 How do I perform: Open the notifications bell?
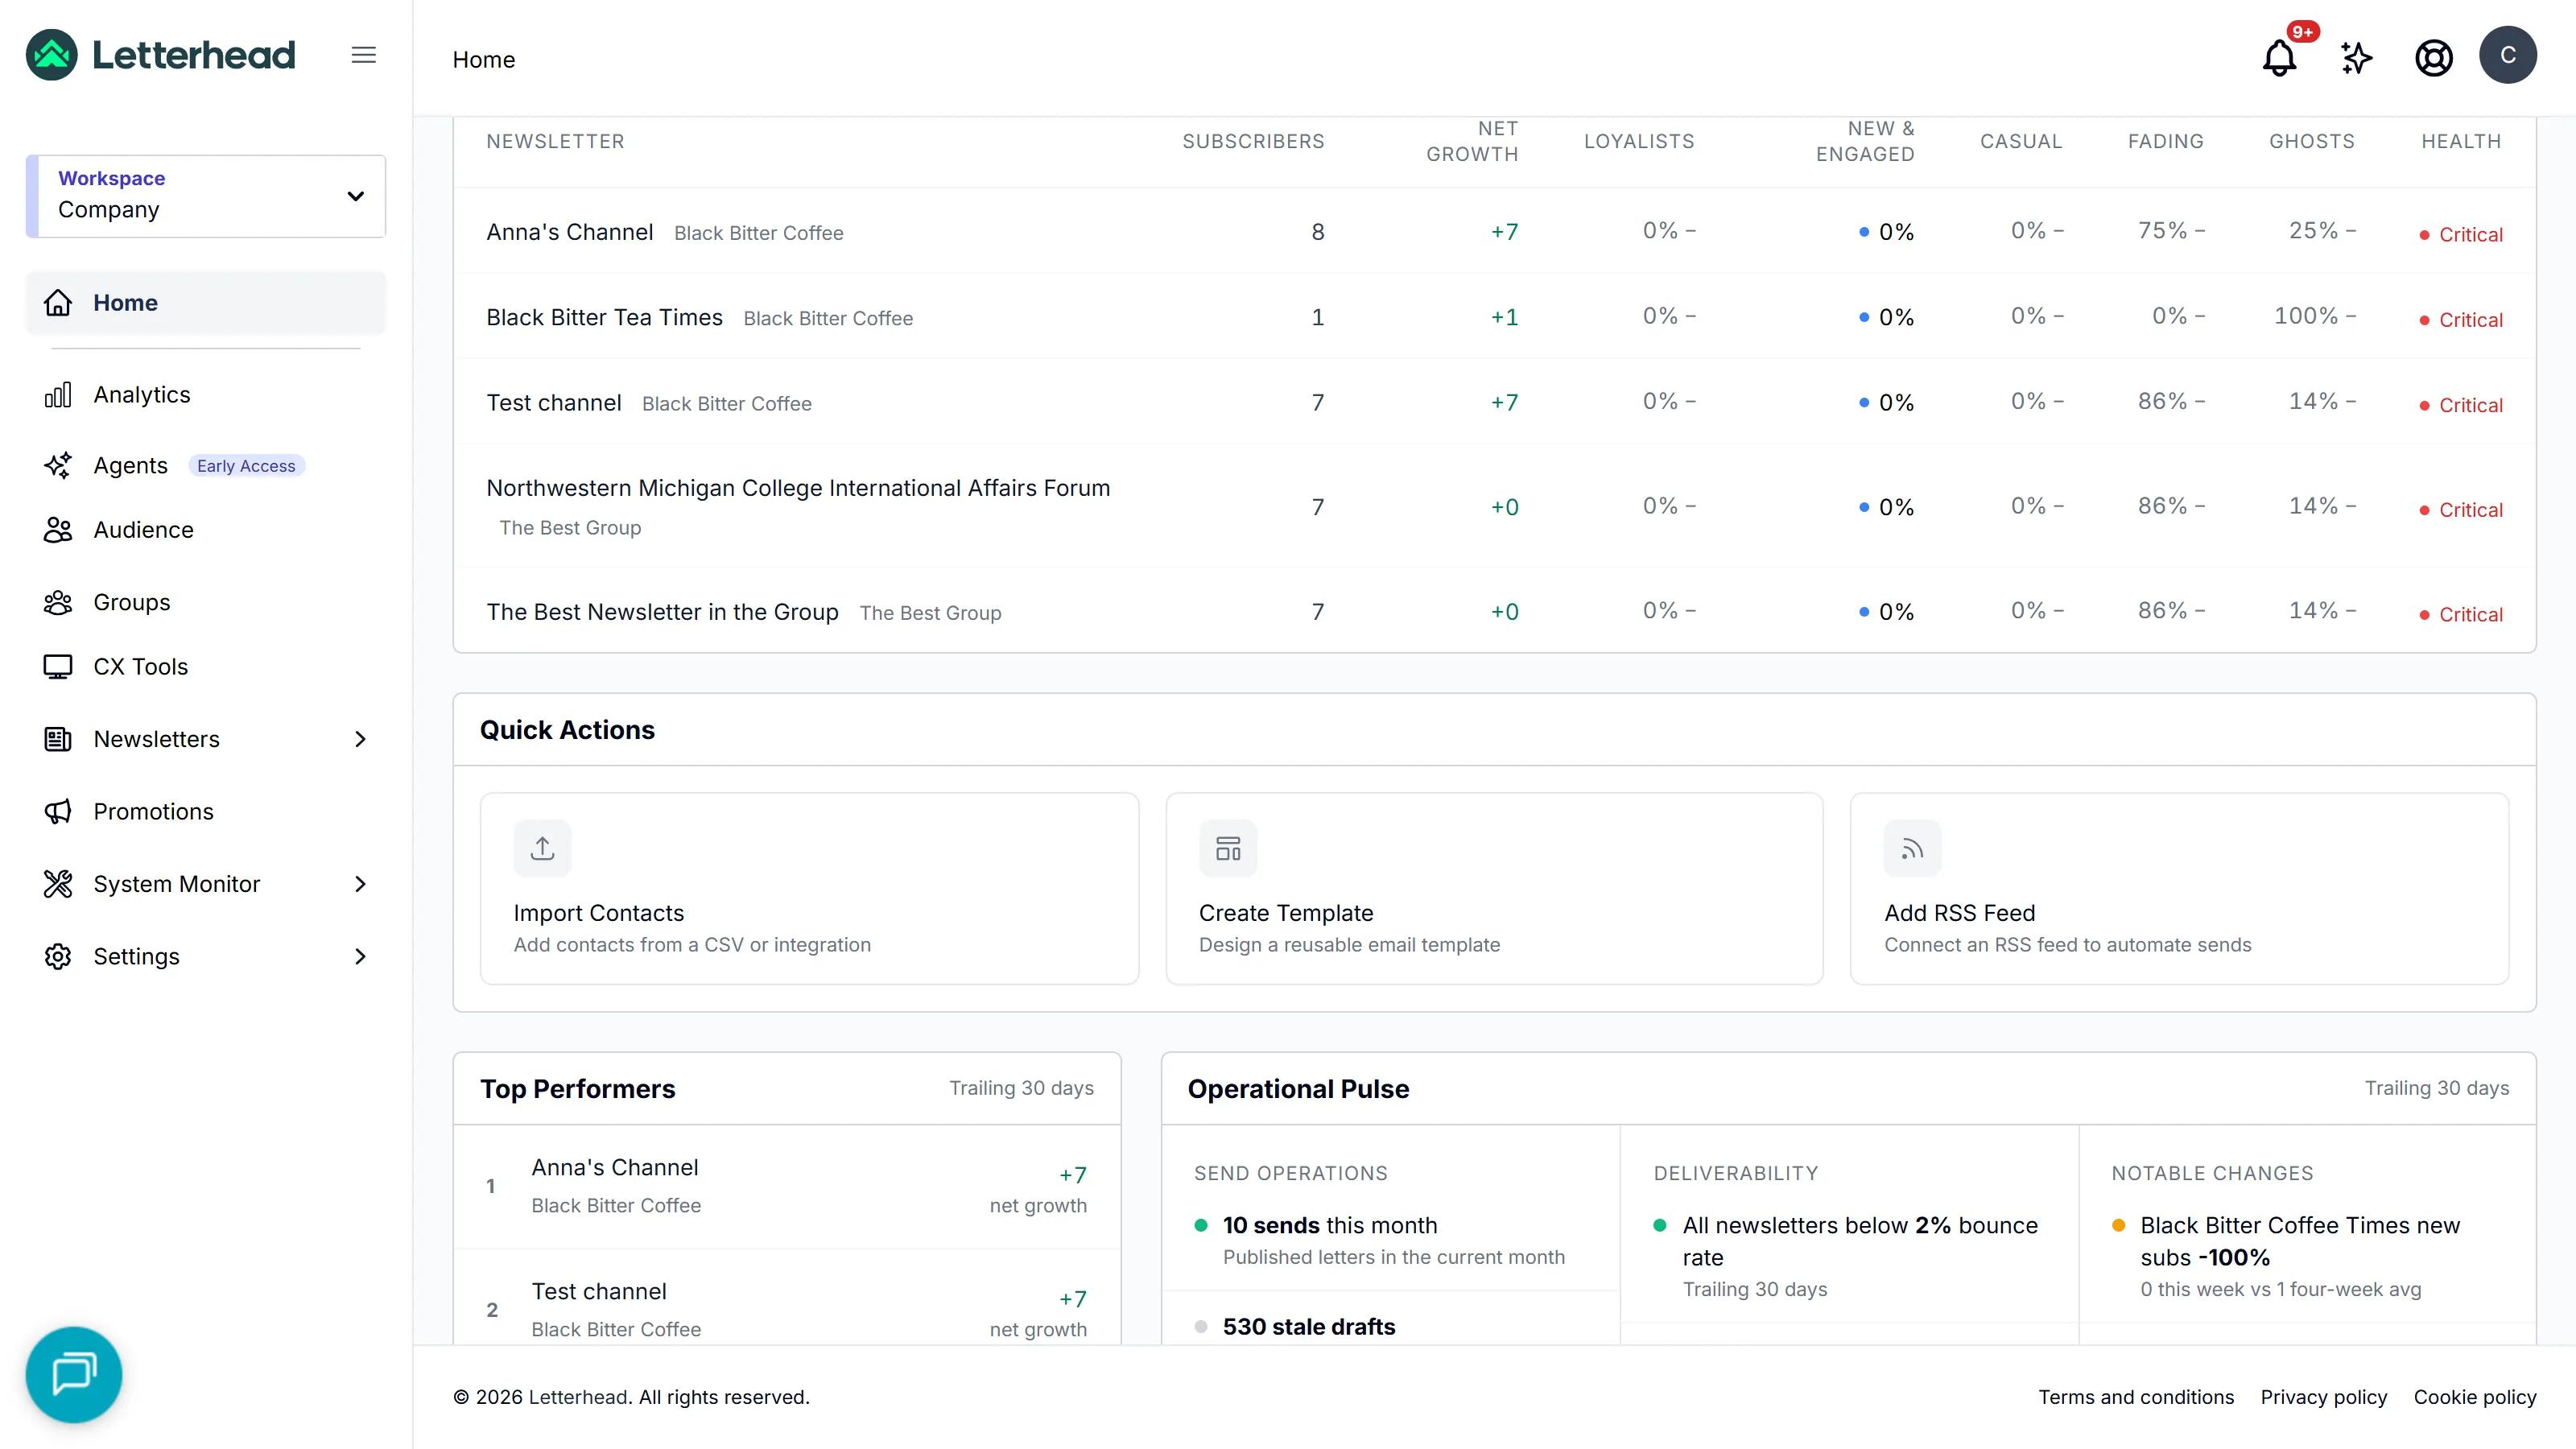point(2279,58)
